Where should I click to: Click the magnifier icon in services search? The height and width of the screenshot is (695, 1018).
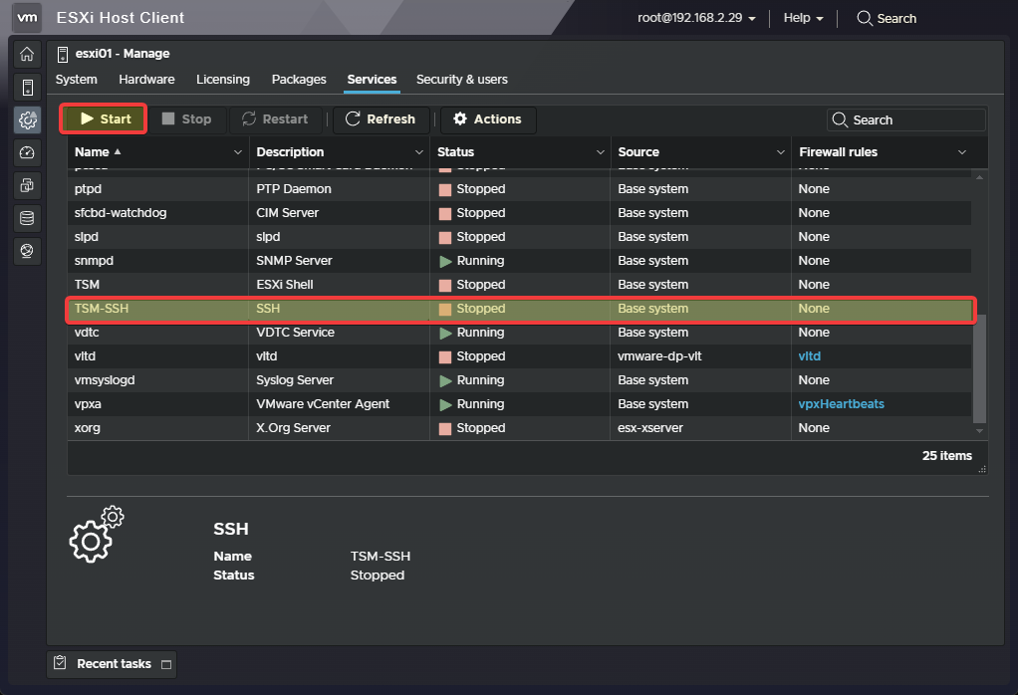pos(840,120)
